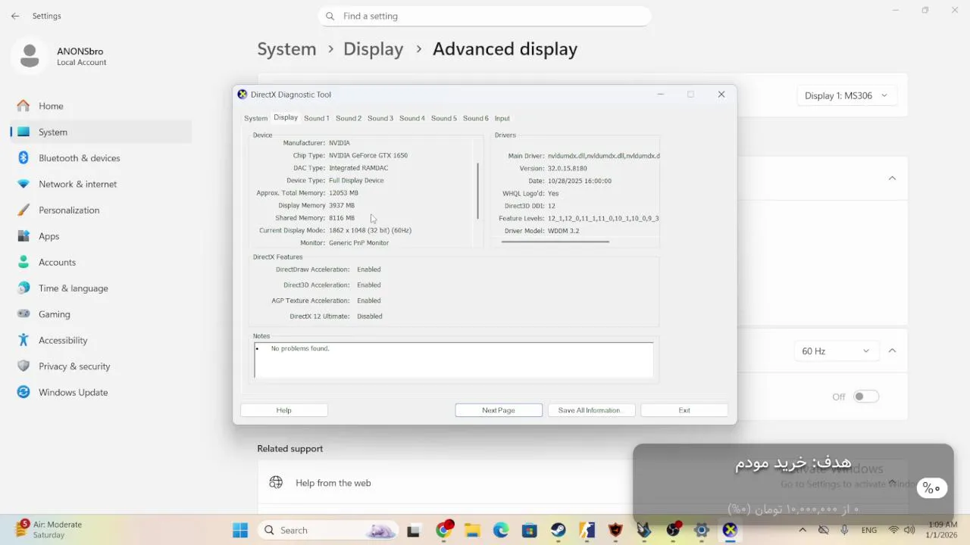Open the weather widget on taskbar
Screen dimensions: 970x545
50,529
